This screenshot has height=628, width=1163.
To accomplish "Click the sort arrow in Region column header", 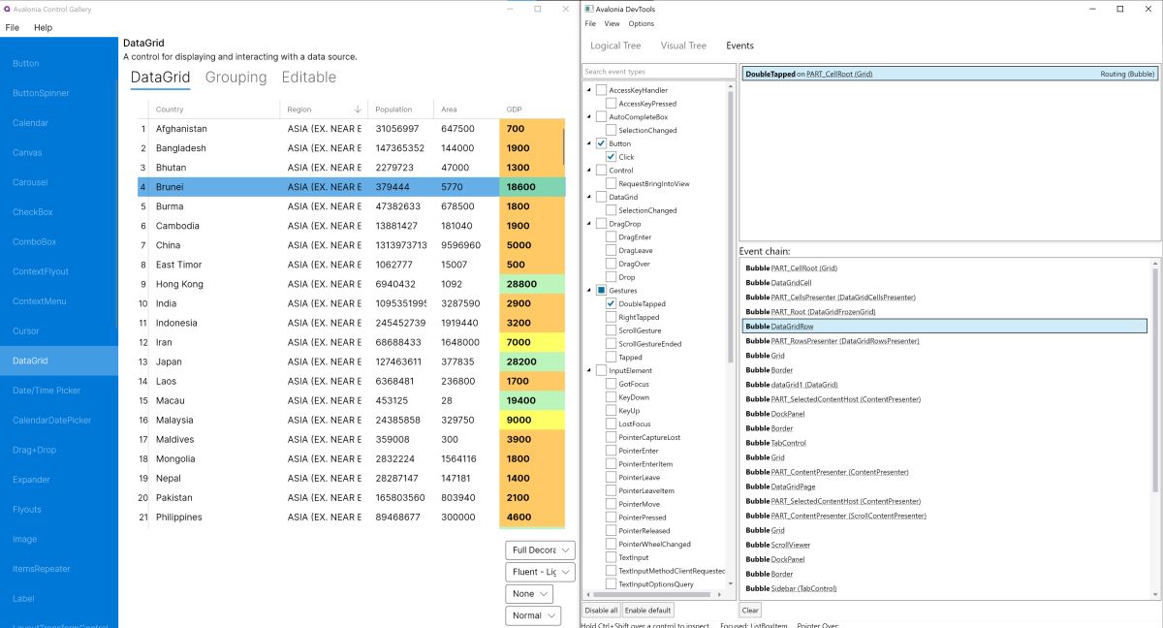I will pos(358,110).
